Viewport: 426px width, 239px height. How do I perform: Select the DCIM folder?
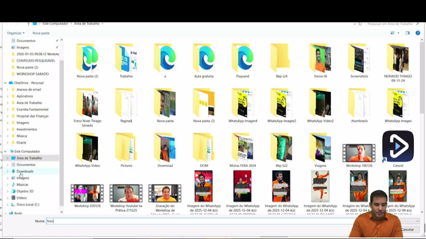point(204,150)
